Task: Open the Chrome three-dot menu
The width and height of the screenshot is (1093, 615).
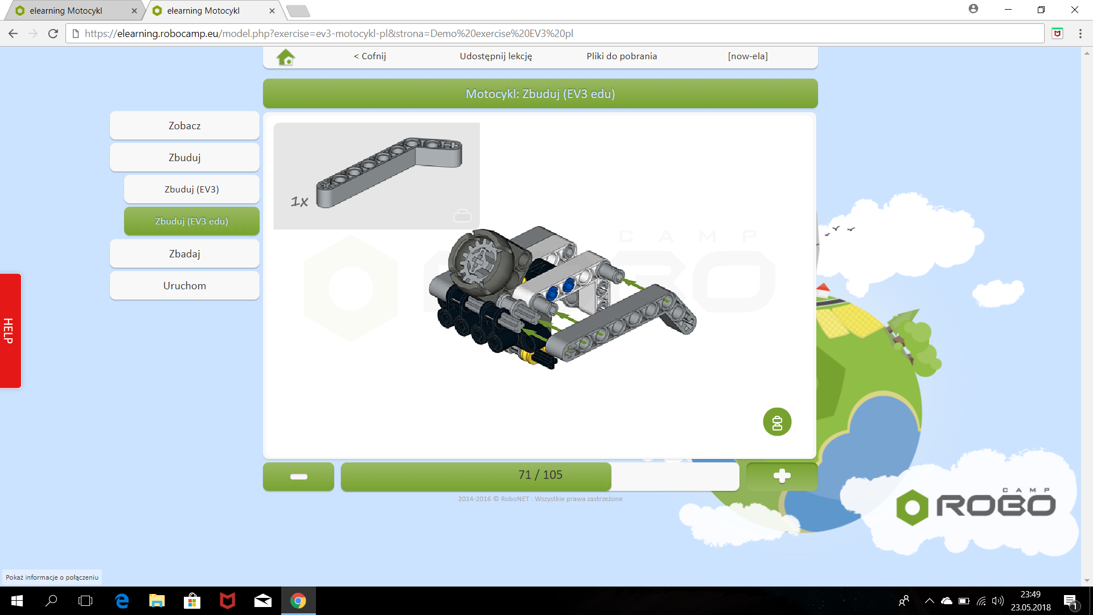Action: [x=1080, y=34]
